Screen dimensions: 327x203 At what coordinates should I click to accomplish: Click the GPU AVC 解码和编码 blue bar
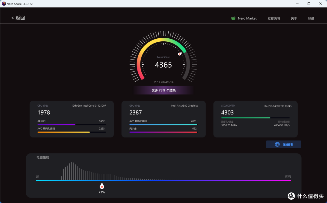tap(163, 125)
